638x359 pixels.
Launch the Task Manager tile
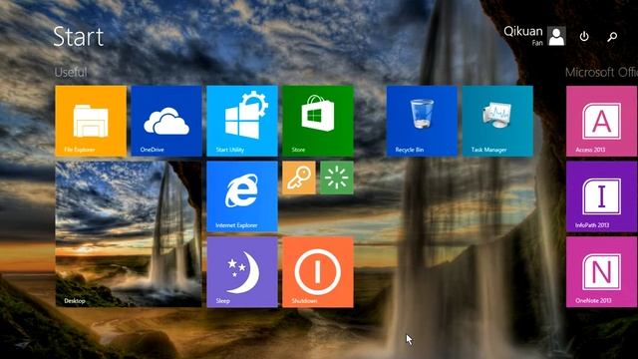tap(497, 121)
